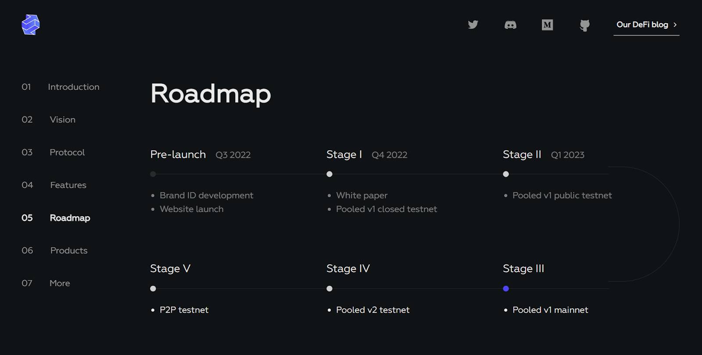The width and height of the screenshot is (702, 355).
Task: Navigate to the Vision section
Action: [x=62, y=120]
